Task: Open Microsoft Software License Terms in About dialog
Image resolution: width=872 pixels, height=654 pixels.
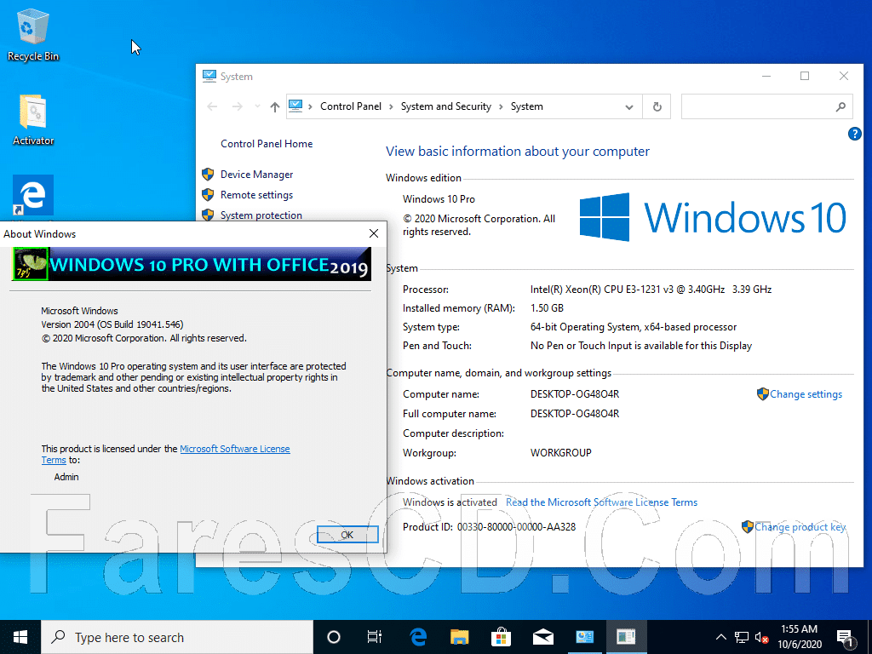Action: point(235,449)
